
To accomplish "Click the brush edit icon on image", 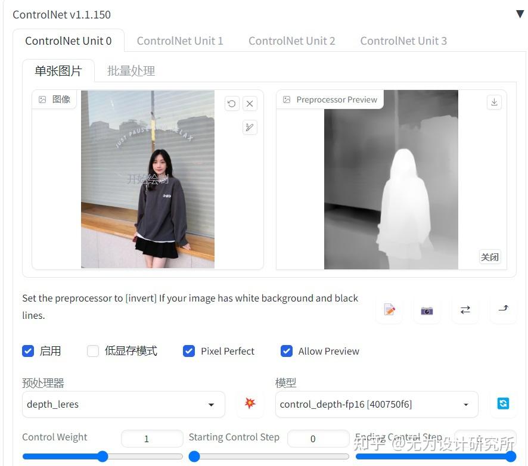I will 250,128.
